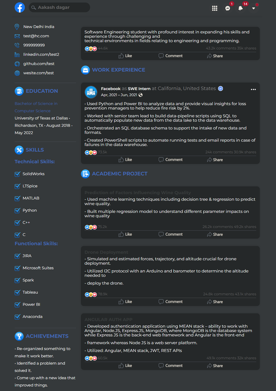Click the test@hc.com email address
This screenshot has width=276, height=391.
[x=36, y=36]
